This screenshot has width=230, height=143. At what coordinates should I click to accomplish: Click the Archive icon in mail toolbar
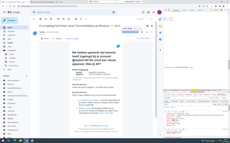point(40,19)
